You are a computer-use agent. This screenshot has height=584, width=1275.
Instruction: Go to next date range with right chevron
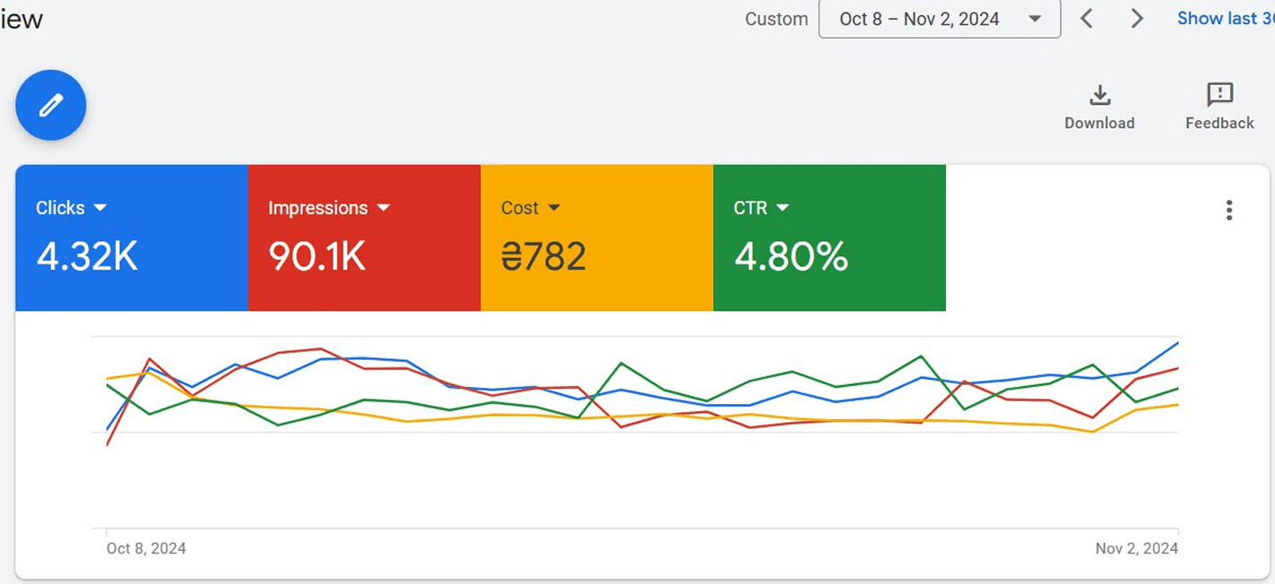tap(1137, 19)
